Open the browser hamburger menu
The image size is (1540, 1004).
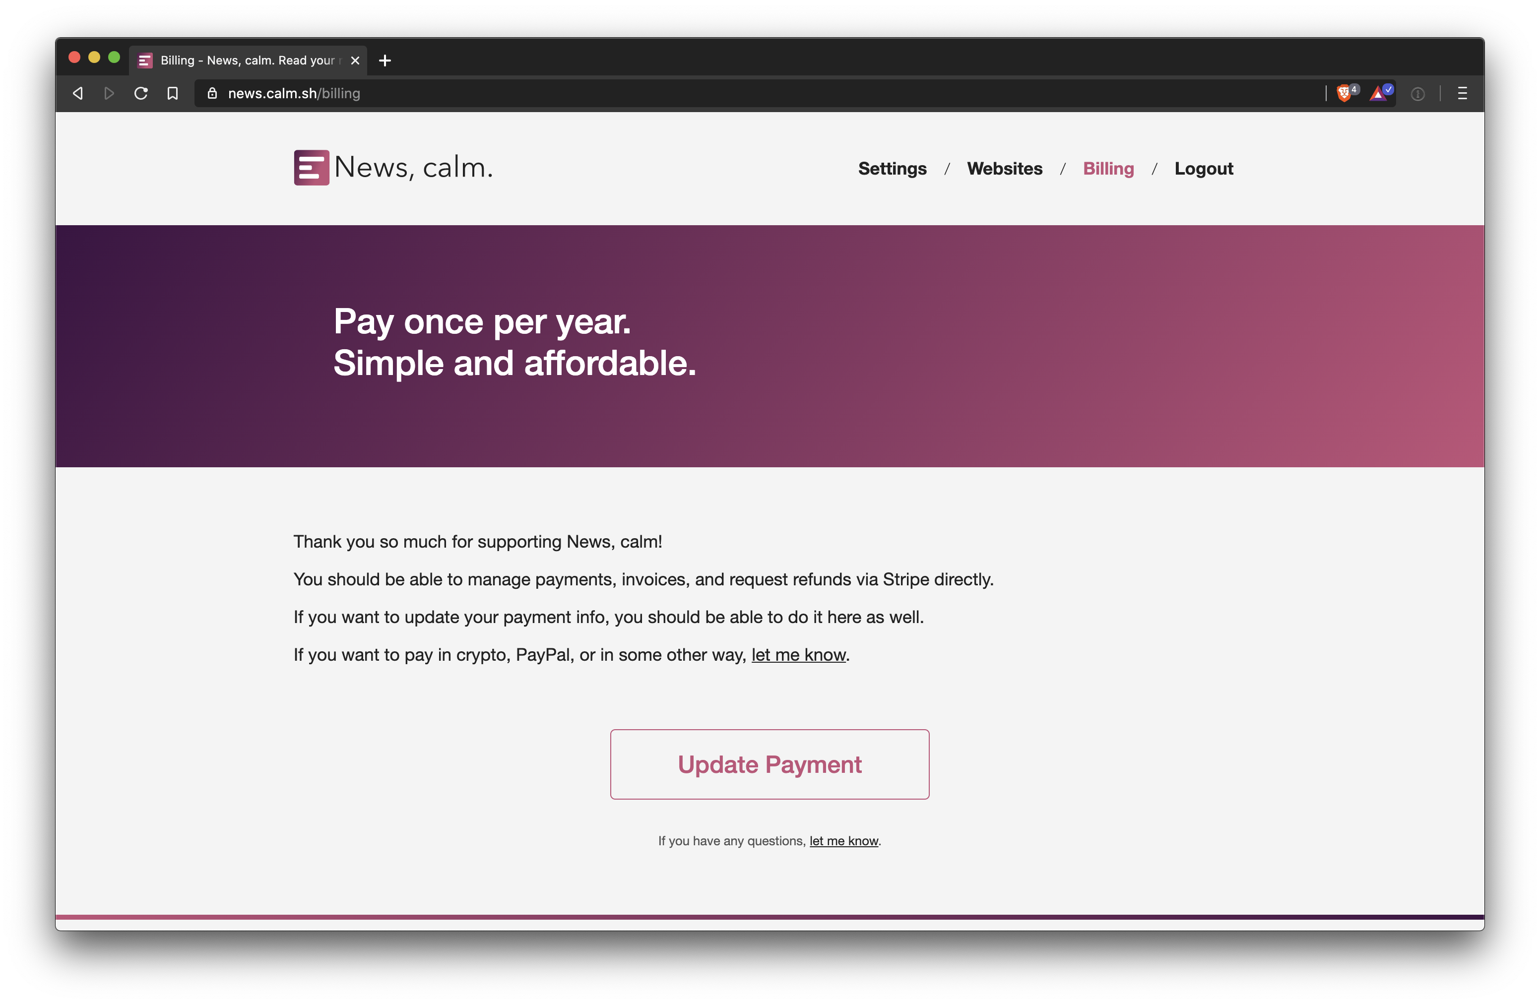pos(1462,94)
